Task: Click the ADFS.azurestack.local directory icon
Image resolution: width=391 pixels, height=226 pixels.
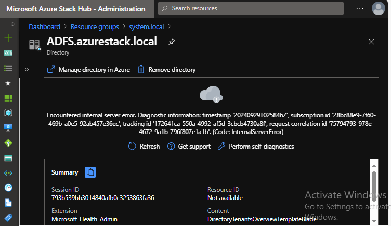Action: (x=35, y=45)
